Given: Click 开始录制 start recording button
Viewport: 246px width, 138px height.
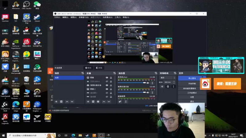Looking at the screenshot, I should pos(192,84).
